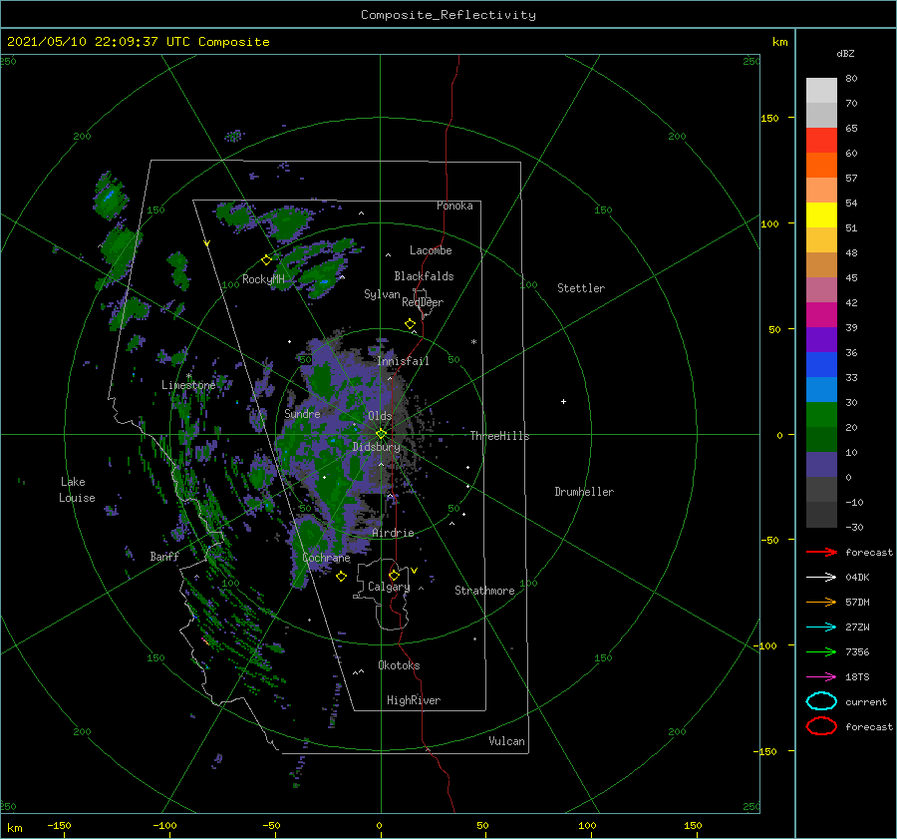The image size is (897, 839).
Task: Click the yellow diamond marker near RockyMH
Action: 266,260
